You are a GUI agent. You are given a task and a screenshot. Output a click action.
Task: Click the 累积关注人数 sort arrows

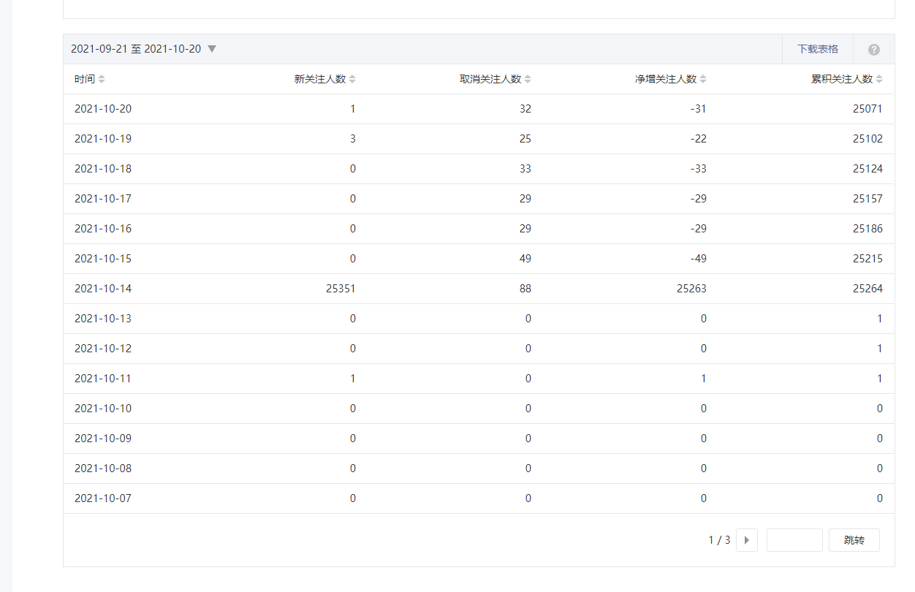click(879, 79)
